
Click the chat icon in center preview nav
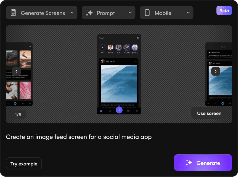coord(128,111)
